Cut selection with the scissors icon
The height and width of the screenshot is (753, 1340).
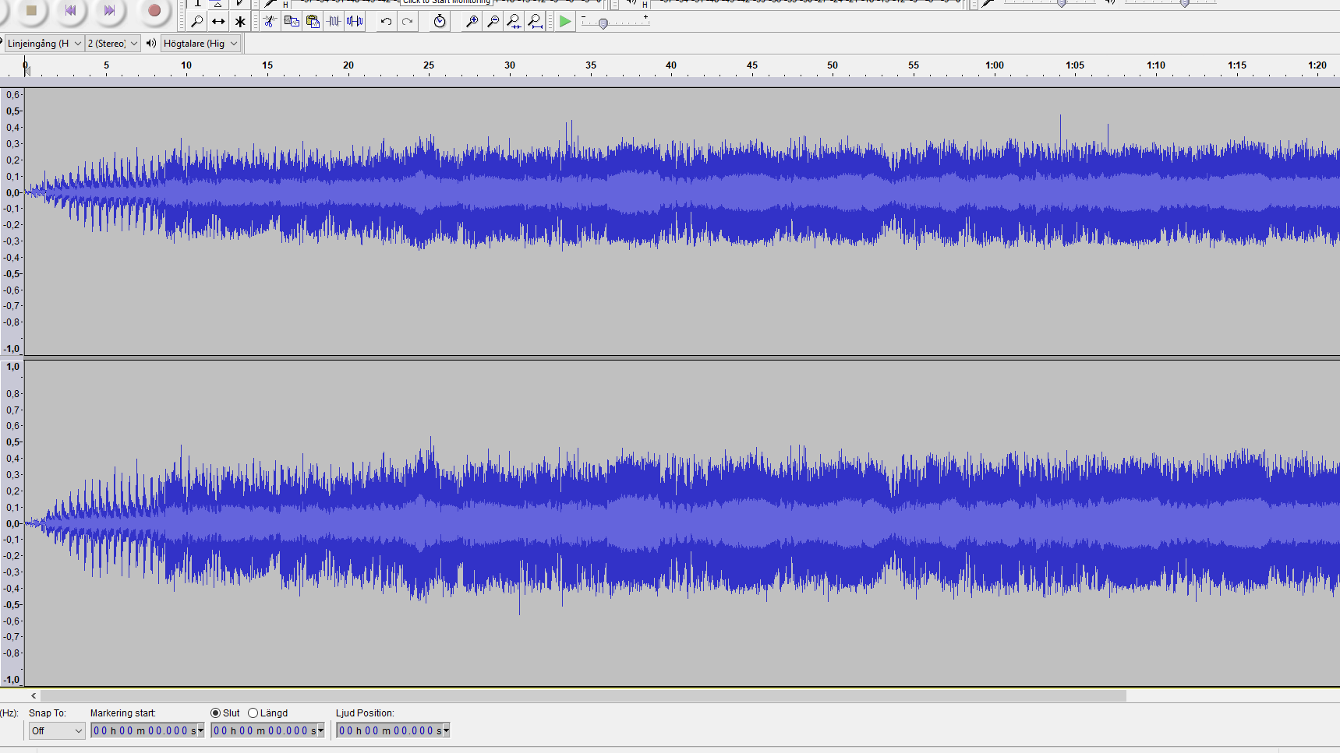270,22
